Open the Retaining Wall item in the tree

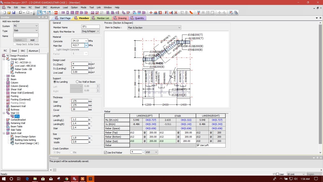18,123
